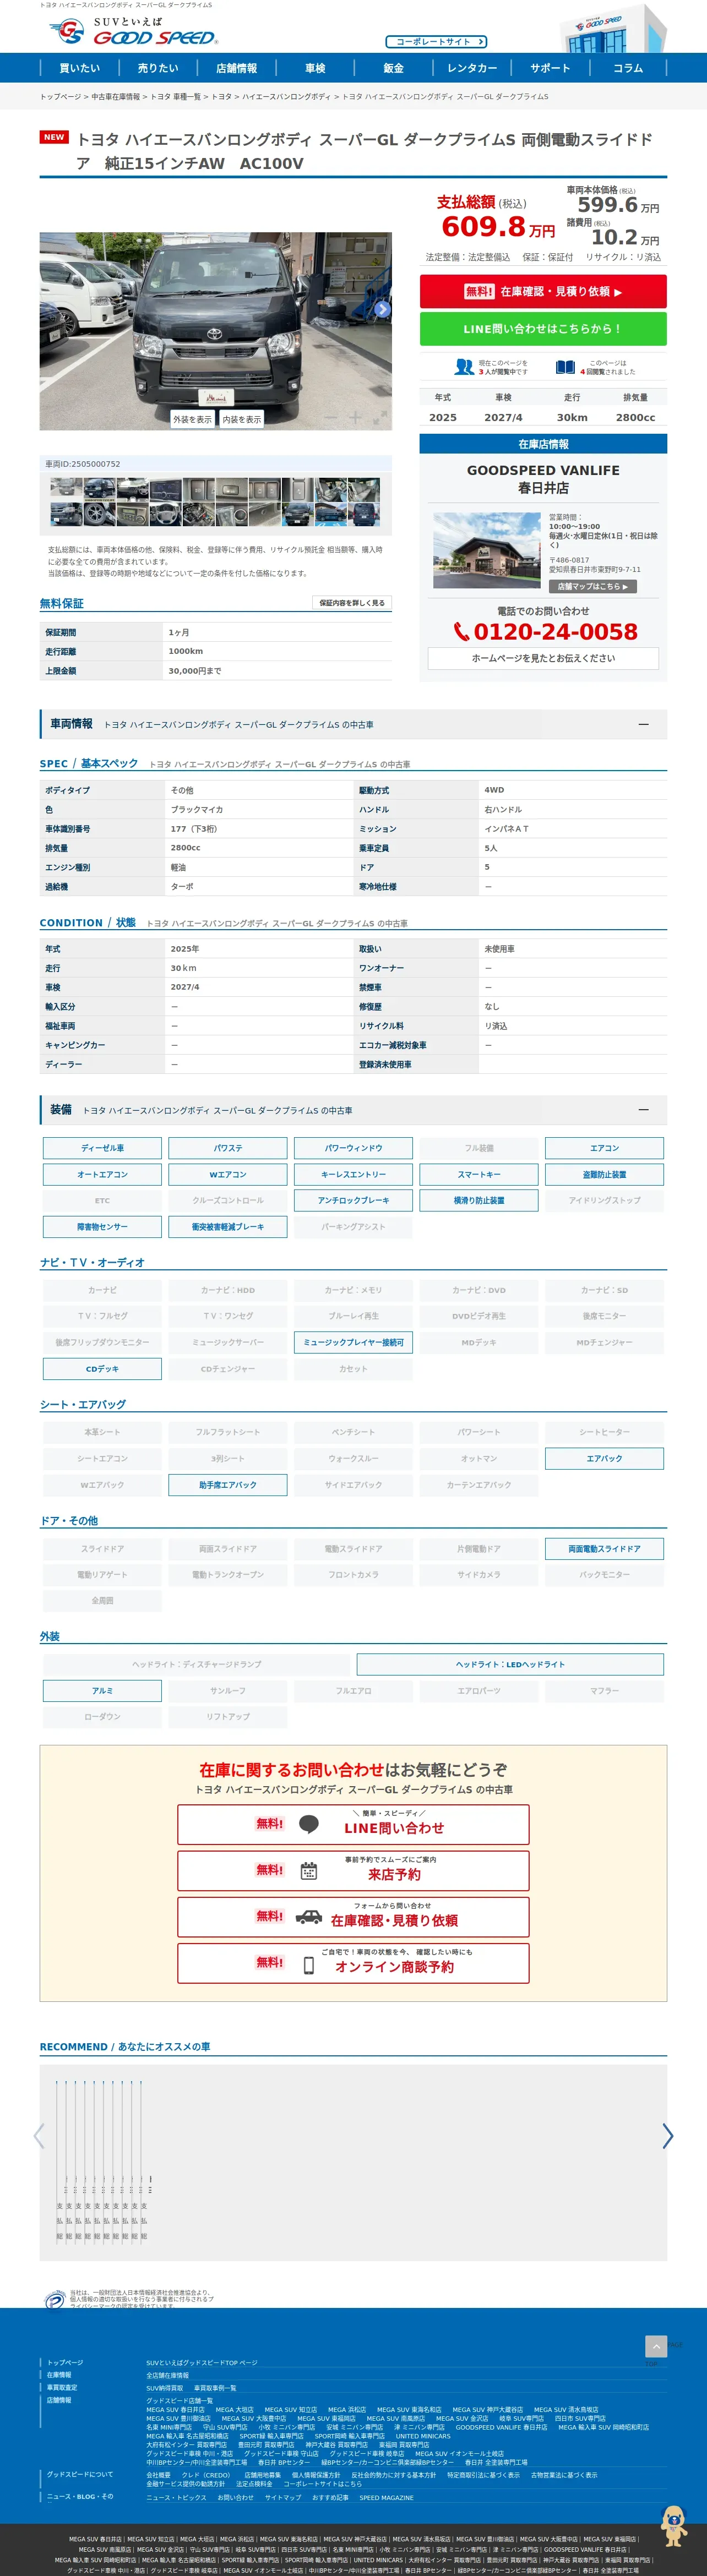Viewport: 707px width, 2576px height.
Task: Click the book views icon
Action: coord(565,367)
